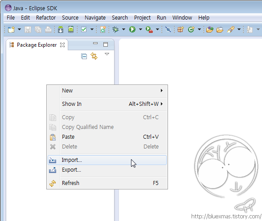The image size is (262, 221).
Task: Open the Debug dropdown arrow
Action: point(124,29)
